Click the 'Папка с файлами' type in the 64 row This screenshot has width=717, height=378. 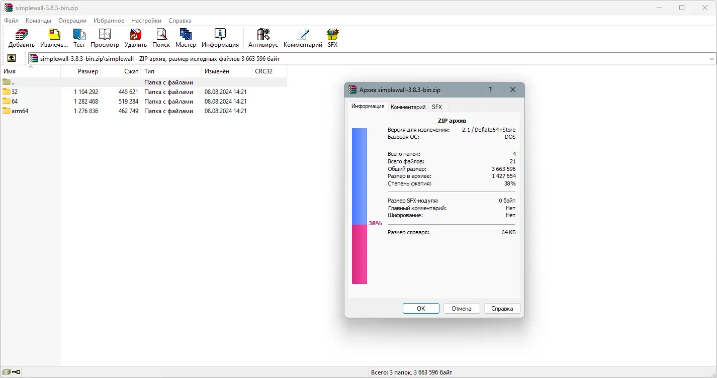coord(168,102)
